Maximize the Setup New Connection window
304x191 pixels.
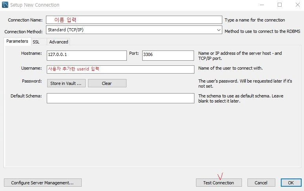pos(280,5)
